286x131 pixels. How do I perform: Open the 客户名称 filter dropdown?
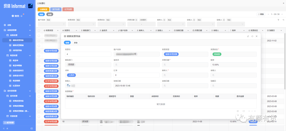[x=52, y=24]
